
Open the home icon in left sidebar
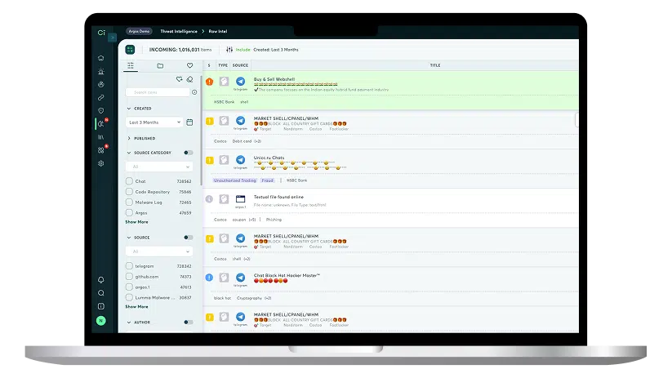[x=101, y=58]
